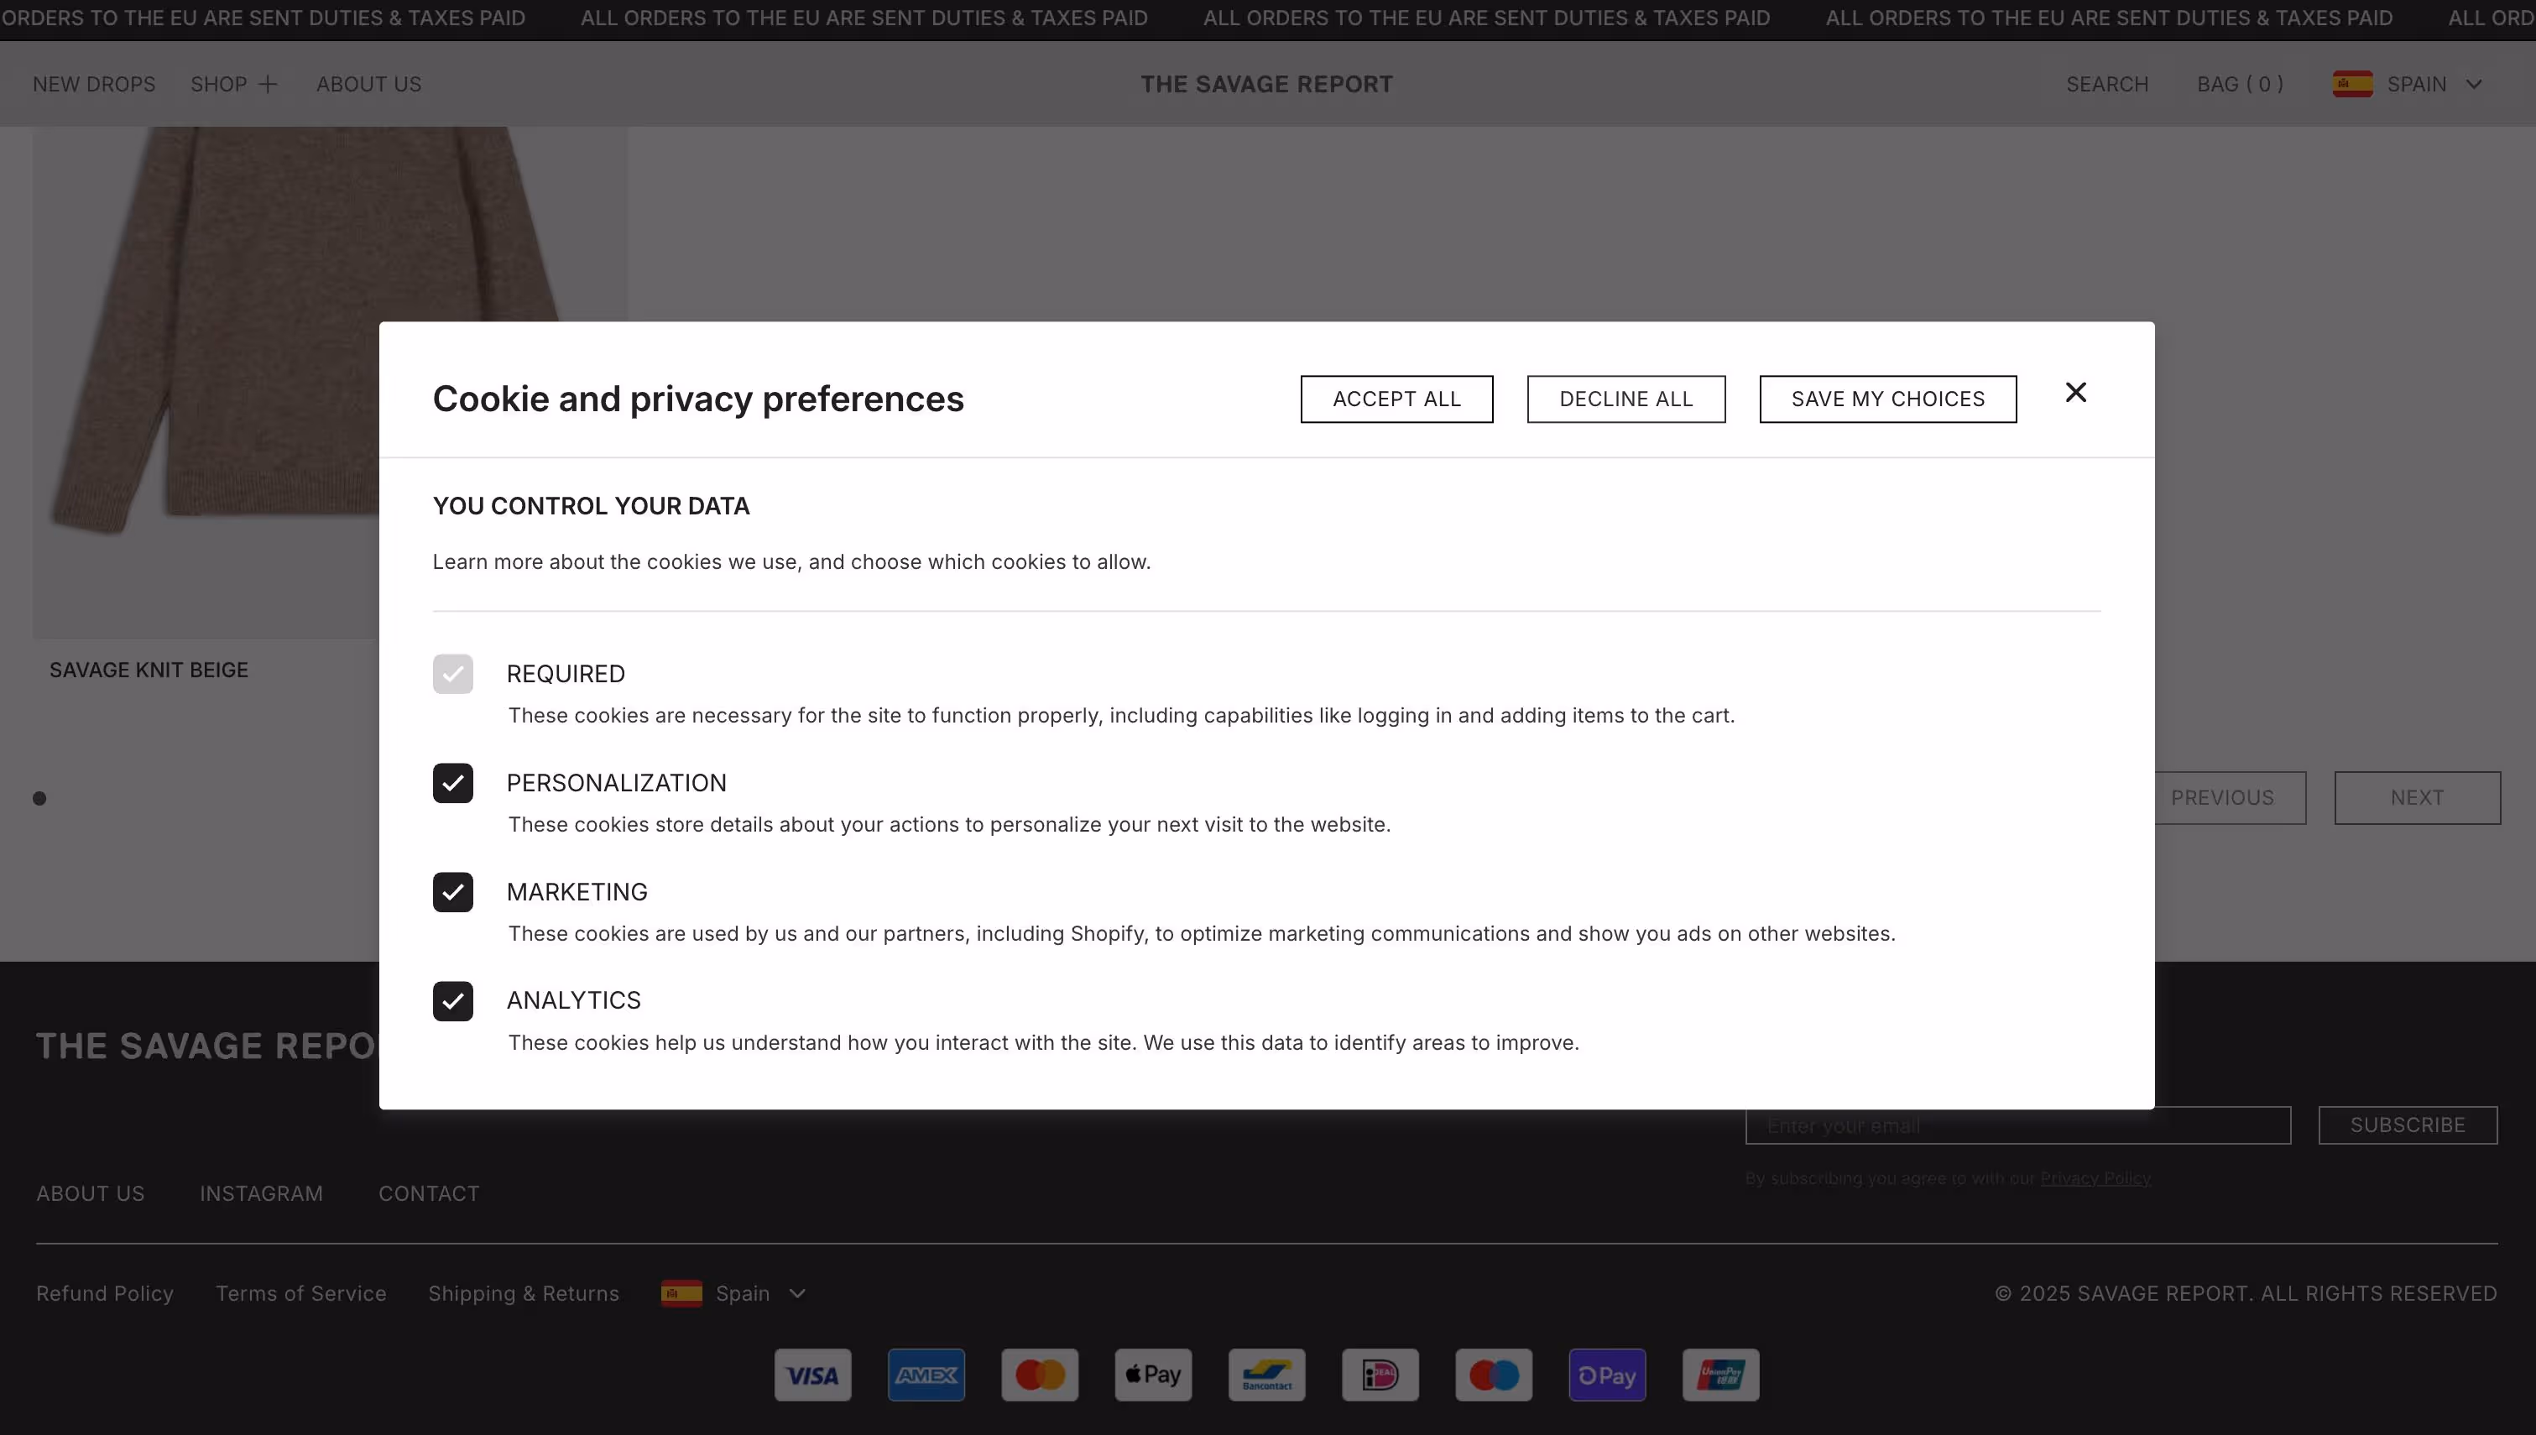Click the UnionPay icon
This screenshot has width=2536, height=1435.
tap(1719, 1374)
